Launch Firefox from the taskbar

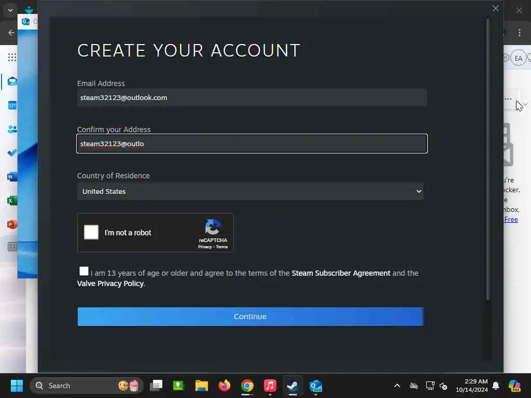224,386
